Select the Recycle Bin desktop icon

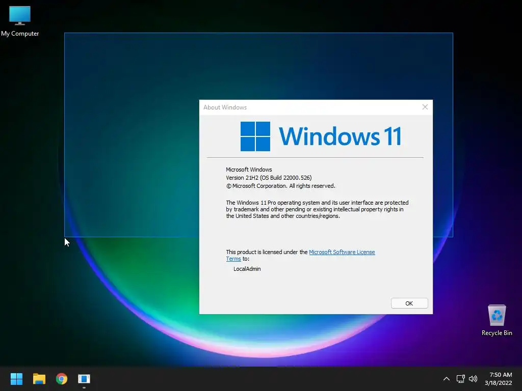click(x=497, y=321)
